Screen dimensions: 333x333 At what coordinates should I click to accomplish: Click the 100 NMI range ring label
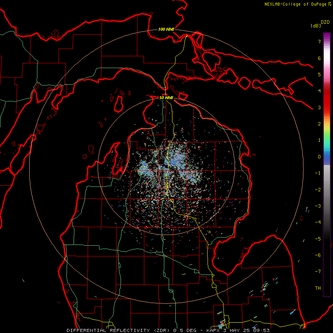click(166, 29)
